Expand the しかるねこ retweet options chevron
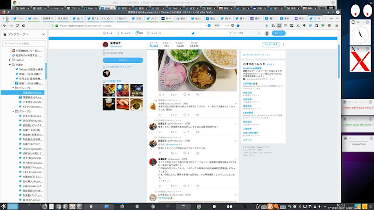This screenshot has width=374, height=210. pos(236,195)
